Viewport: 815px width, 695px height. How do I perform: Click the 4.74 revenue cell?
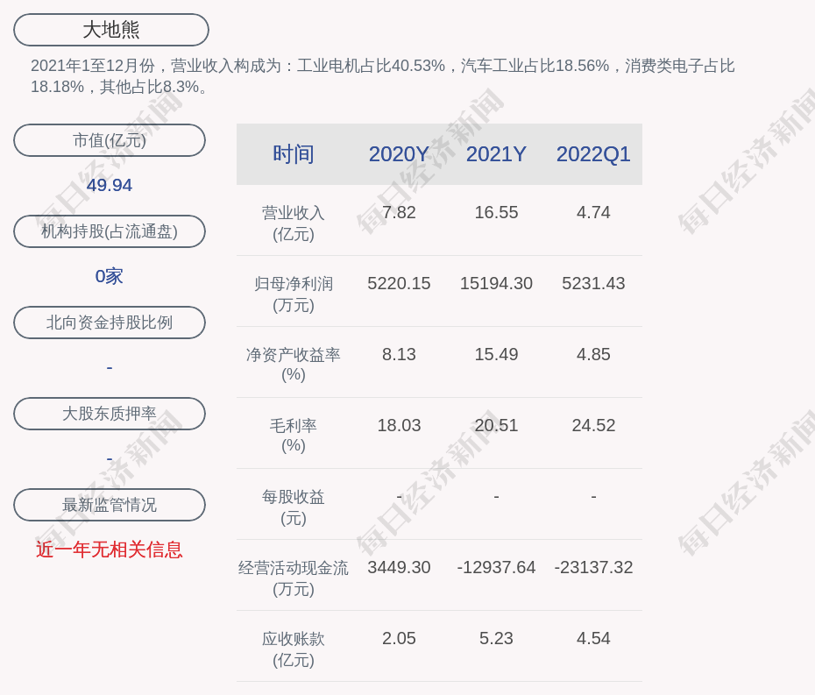pos(593,213)
